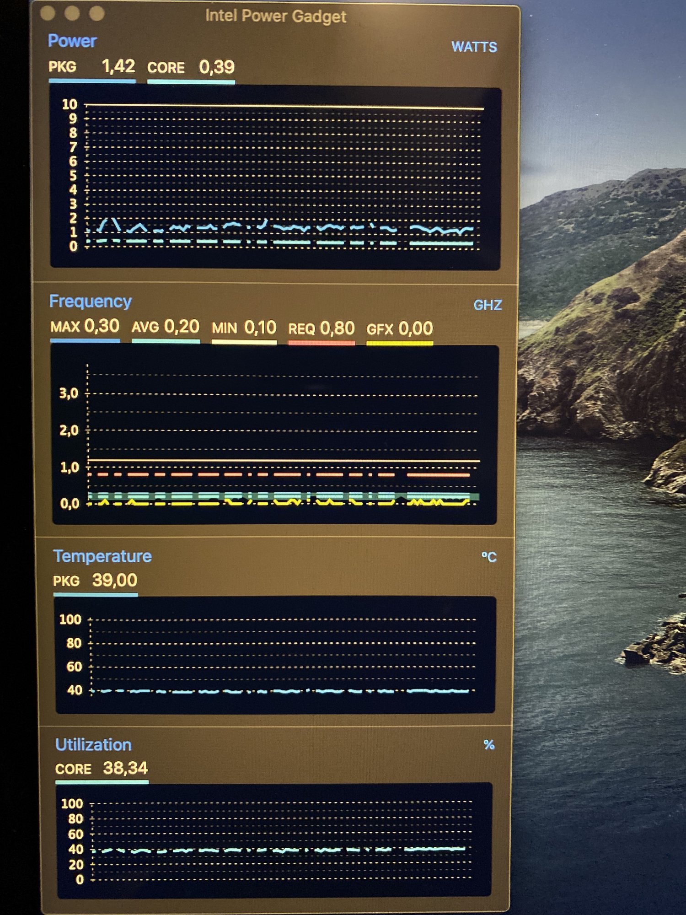
Task: Select the Temperature section heading
Action: [x=102, y=556]
